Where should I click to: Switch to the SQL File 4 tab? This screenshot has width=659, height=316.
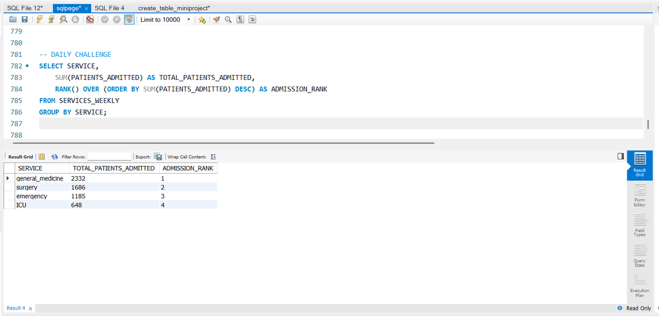pyautogui.click(x=110, y=8)
